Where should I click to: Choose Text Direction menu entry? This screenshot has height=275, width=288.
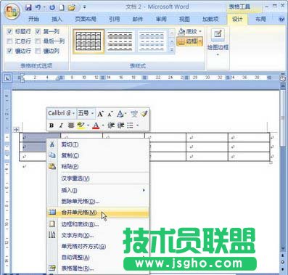click(97, 235)
